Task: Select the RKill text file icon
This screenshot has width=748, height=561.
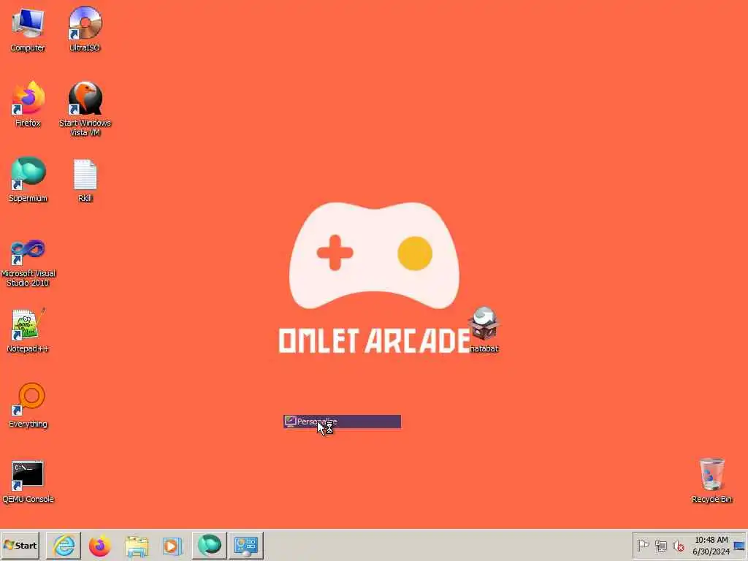Action: pyautogui.click(x=85, y=181)
